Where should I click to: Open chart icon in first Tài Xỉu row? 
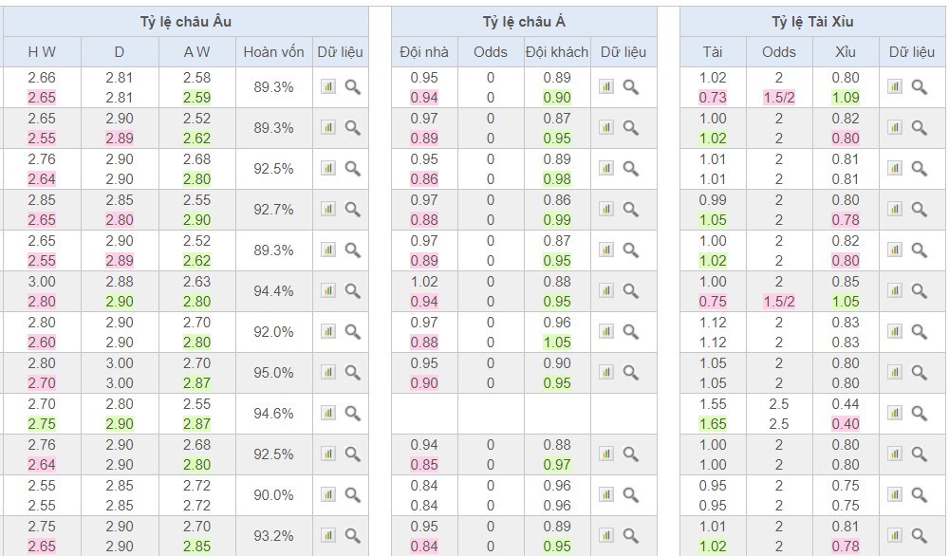tap(895, 86)
